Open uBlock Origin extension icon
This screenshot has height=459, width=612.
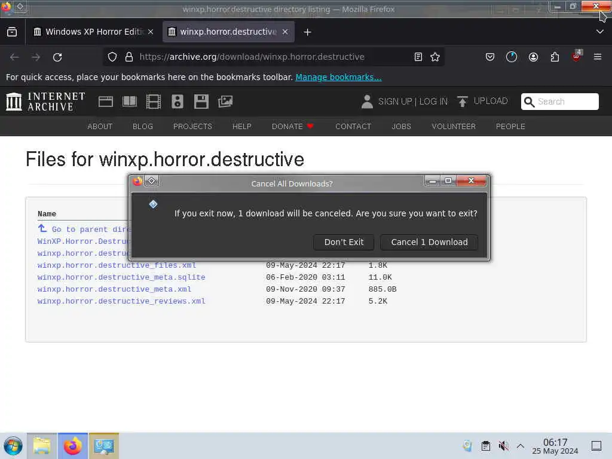click(x=577, y=56)
